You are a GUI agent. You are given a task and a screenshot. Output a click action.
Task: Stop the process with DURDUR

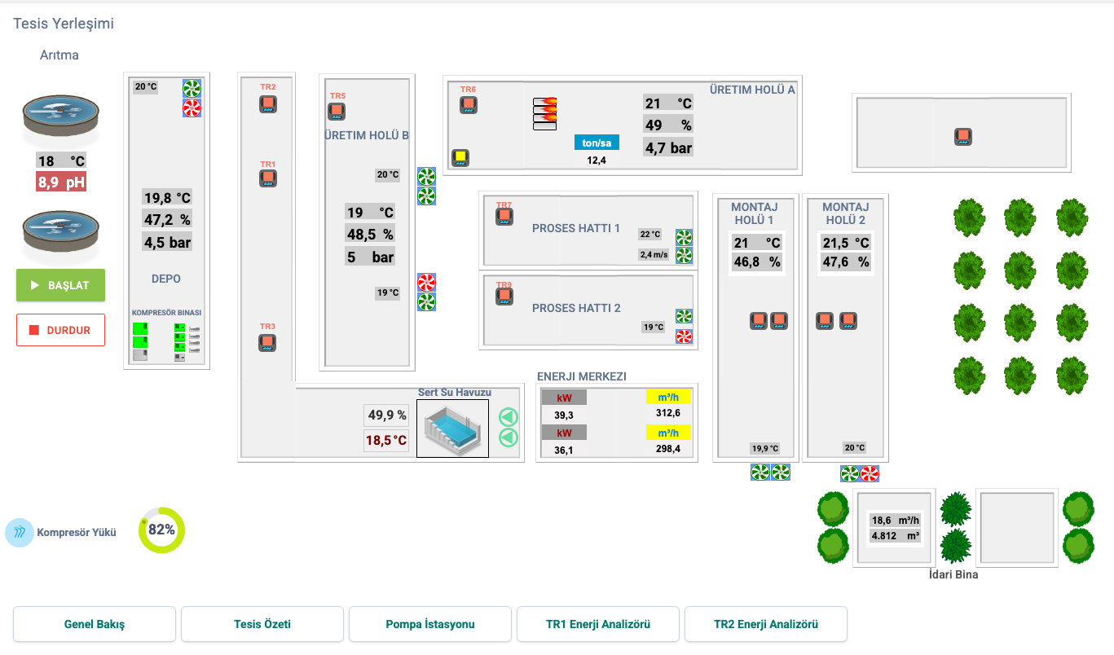coord(60,330)
